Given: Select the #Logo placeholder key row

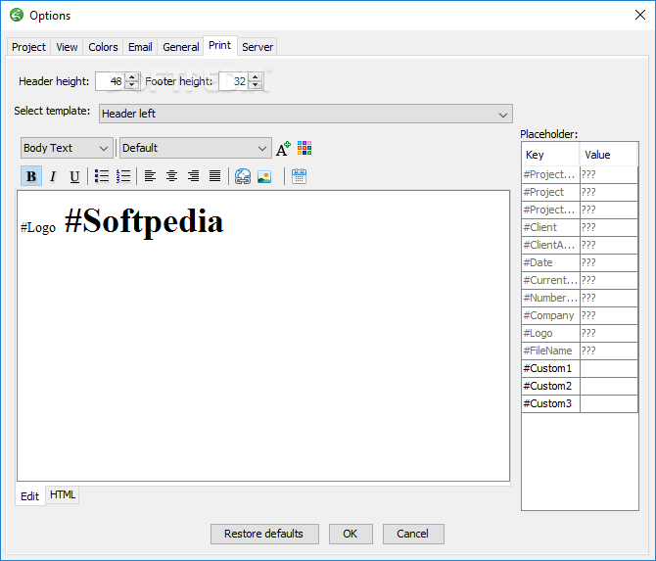Looking at the screenshot, I should coord(550,333).
